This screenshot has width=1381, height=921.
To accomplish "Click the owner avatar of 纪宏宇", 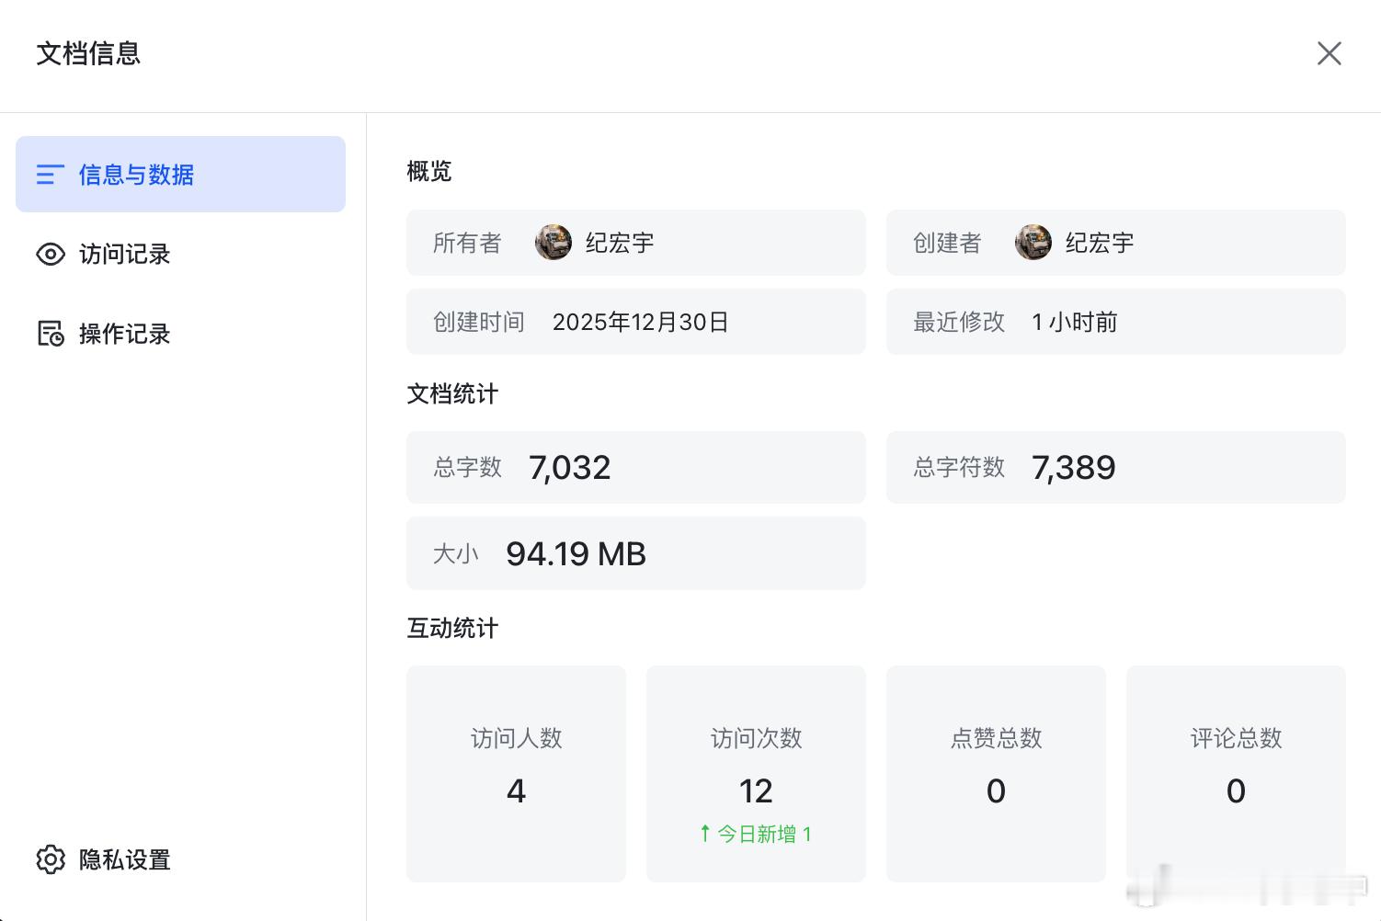I will click(x=553, y=242).
